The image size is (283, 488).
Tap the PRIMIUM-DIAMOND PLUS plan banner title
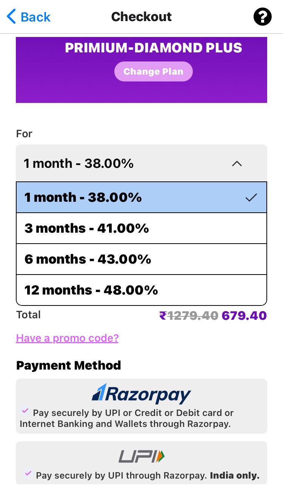(153, 48)
